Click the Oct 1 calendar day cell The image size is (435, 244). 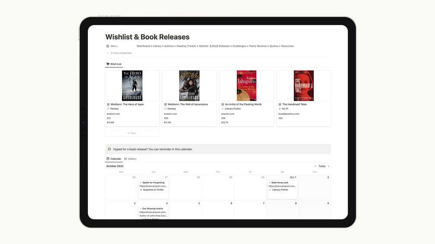point(282,187)
